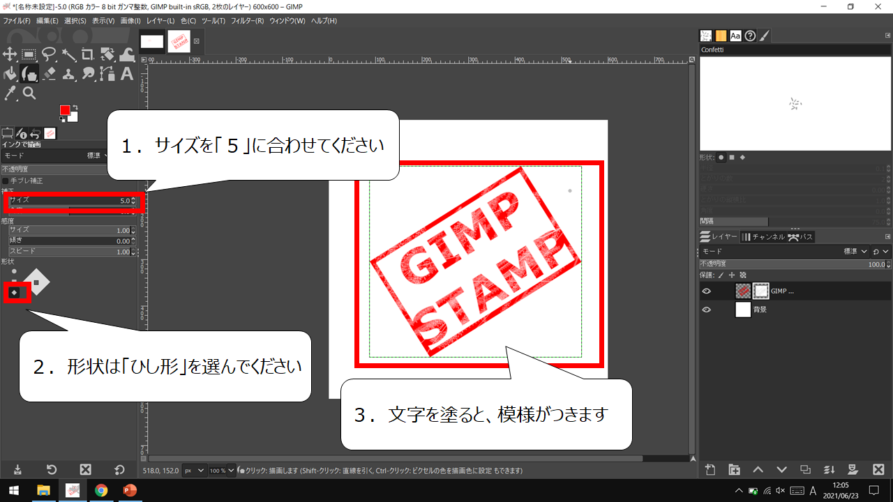The width and height of the screenshot is (893, 502).
Task: Select the Smudge tool
Action: click(88, 74)
